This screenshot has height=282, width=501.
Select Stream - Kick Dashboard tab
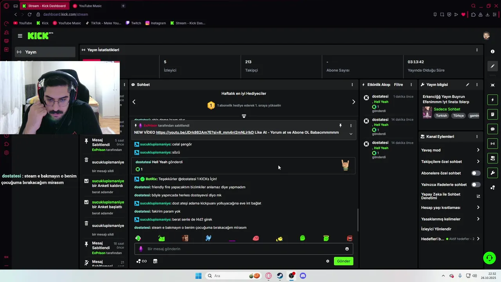tap(45, 6)
